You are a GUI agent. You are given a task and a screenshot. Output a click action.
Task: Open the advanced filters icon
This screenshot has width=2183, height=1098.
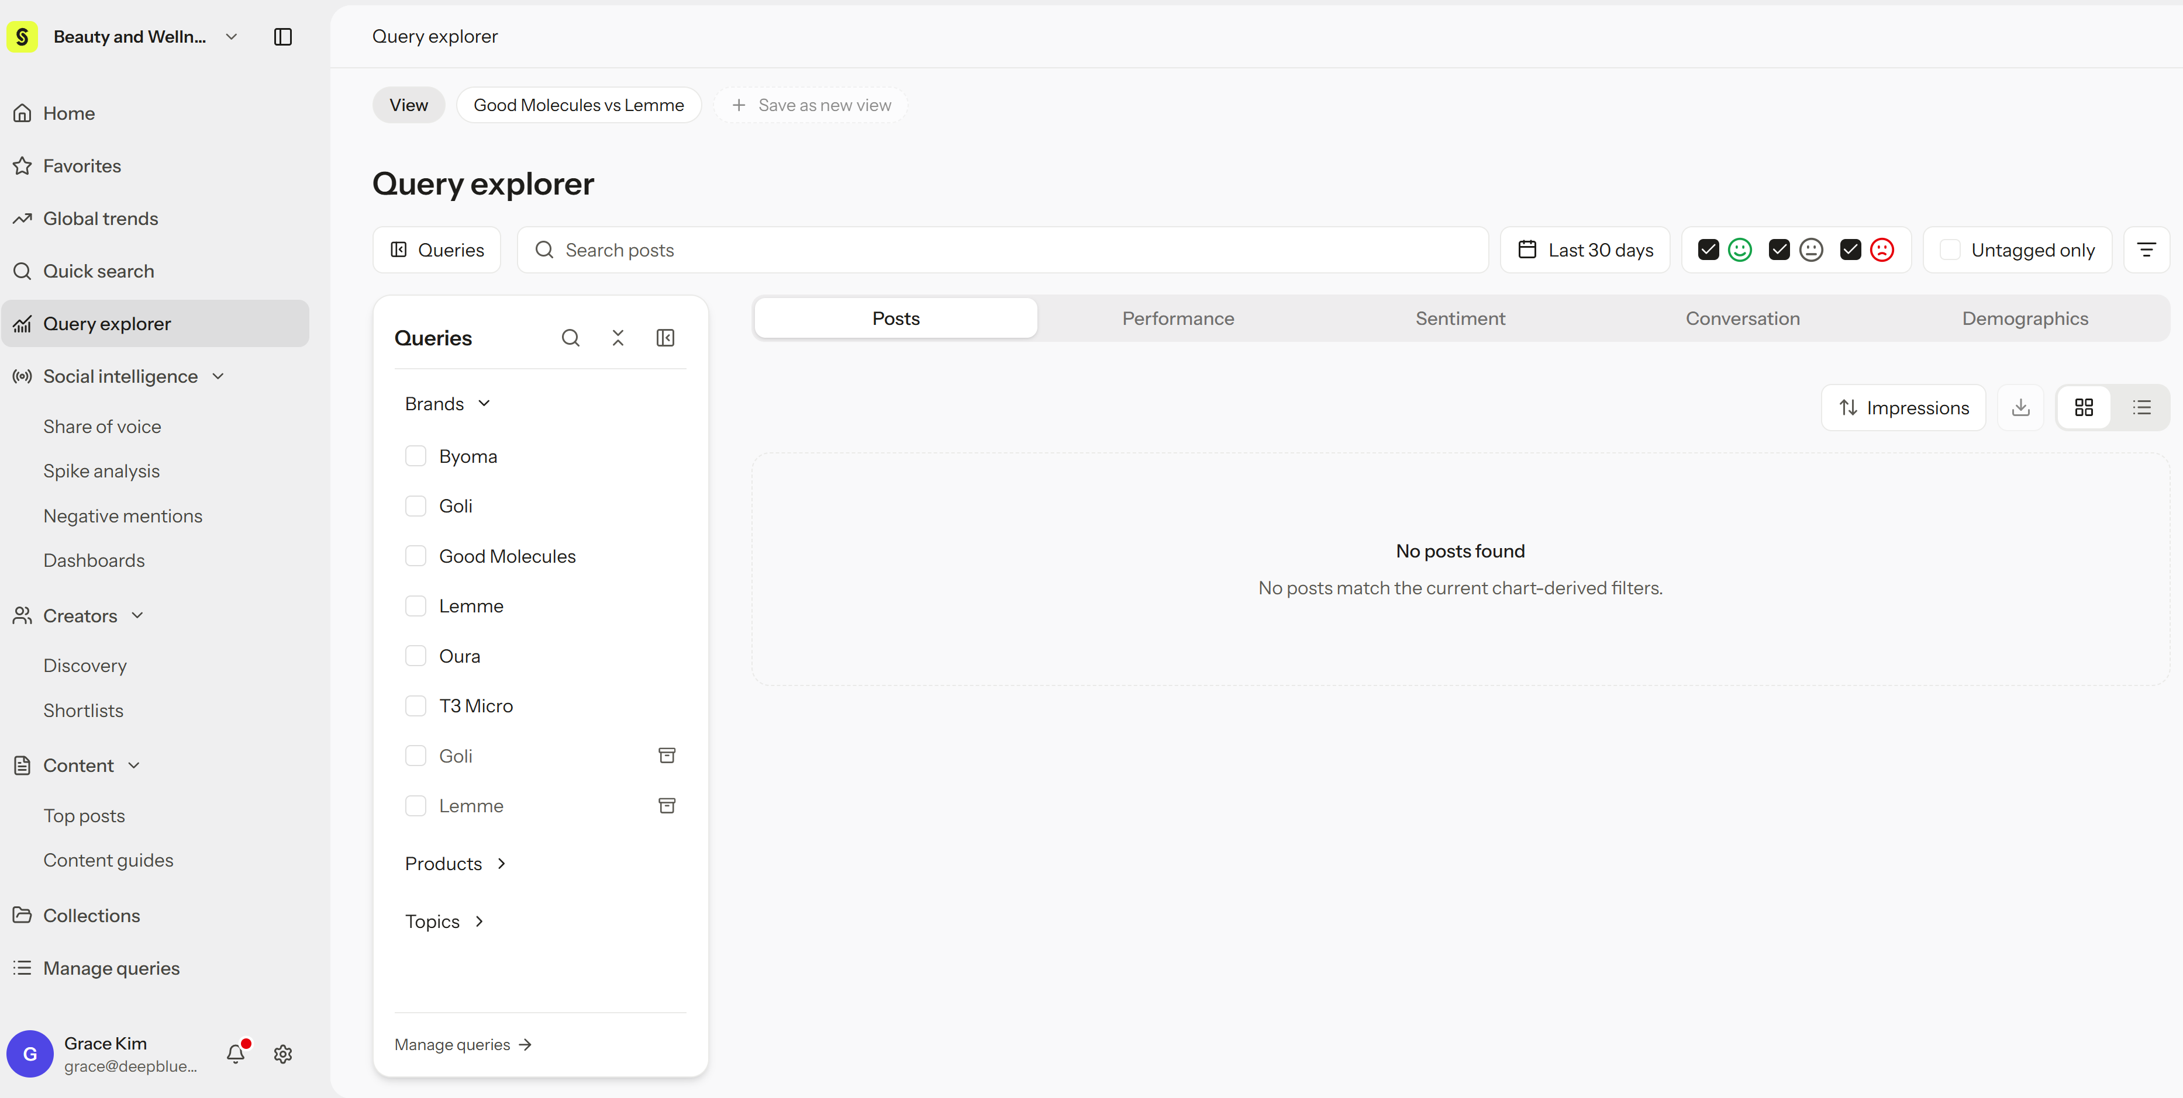tap(2147, 250)
